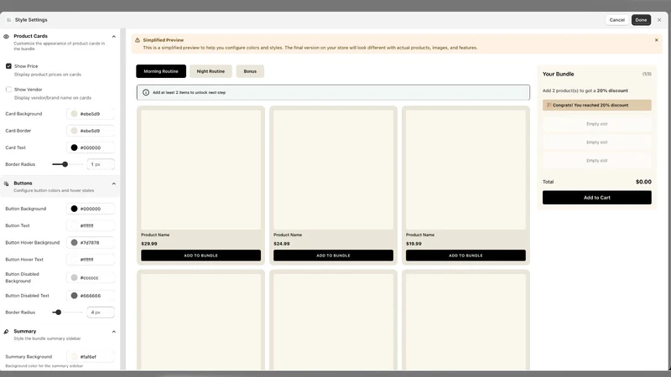671x377 pixels.
Task: Click the first product card image
Action: click(200, 170)
